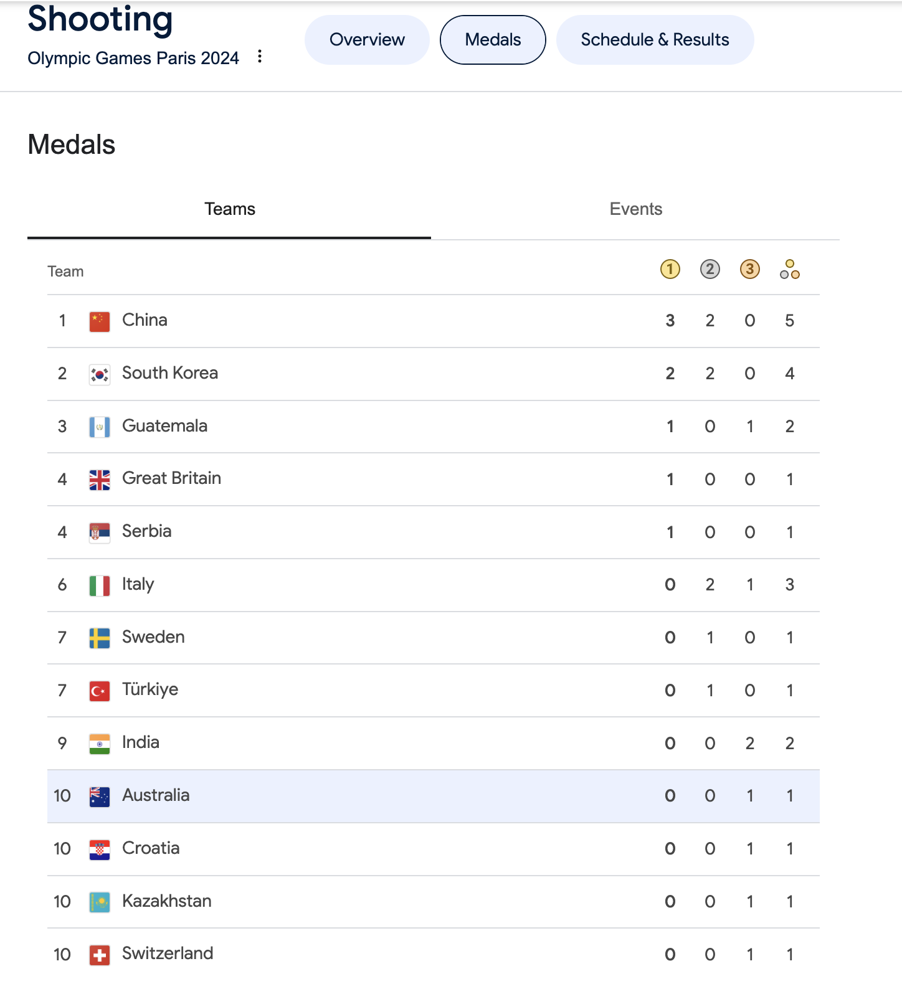Open the Italy team link
Image resolution: width=902 pixels, height=984 pixels.
138,584
